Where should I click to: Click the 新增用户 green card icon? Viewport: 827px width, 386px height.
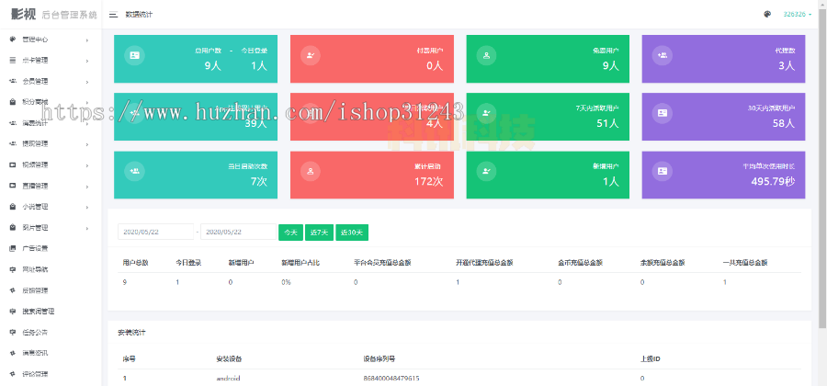pyautogui.click(x=486, y=171)
